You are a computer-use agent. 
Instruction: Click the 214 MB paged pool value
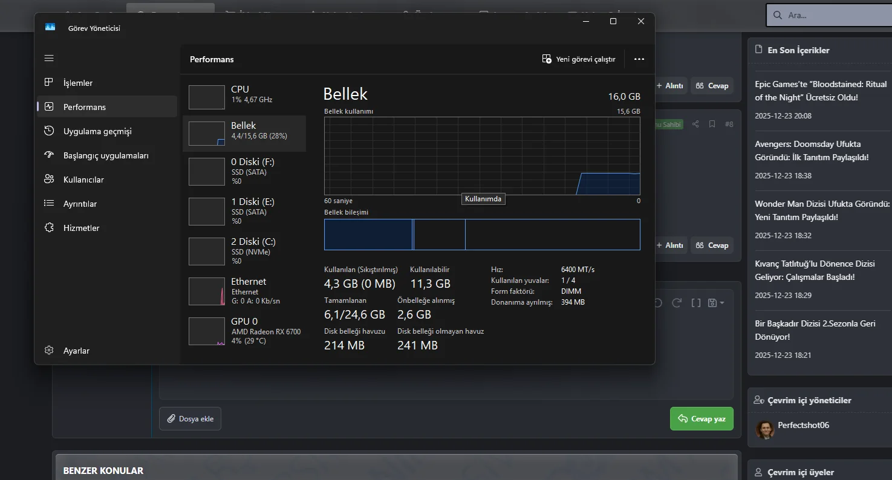tap(345, 346)
